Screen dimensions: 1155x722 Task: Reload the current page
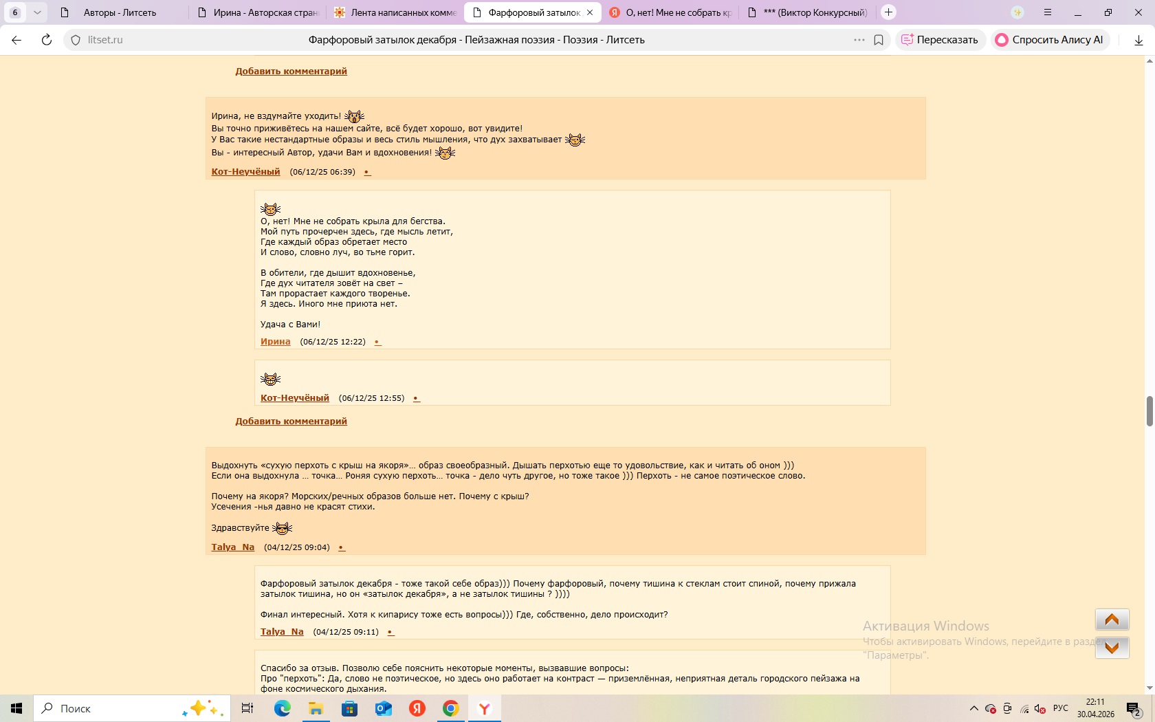pos(47,40)
